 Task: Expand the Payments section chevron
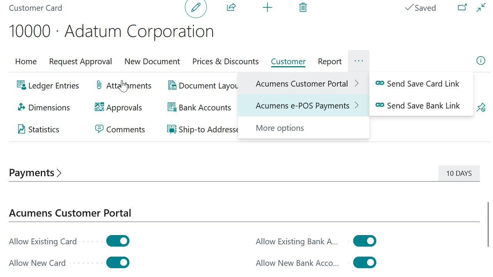59,173
